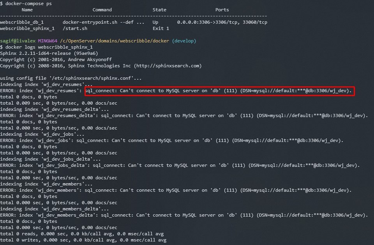The image size is (374, 245).
Task: Click the '/start.sh' command cell
Action: coord(75,28)
